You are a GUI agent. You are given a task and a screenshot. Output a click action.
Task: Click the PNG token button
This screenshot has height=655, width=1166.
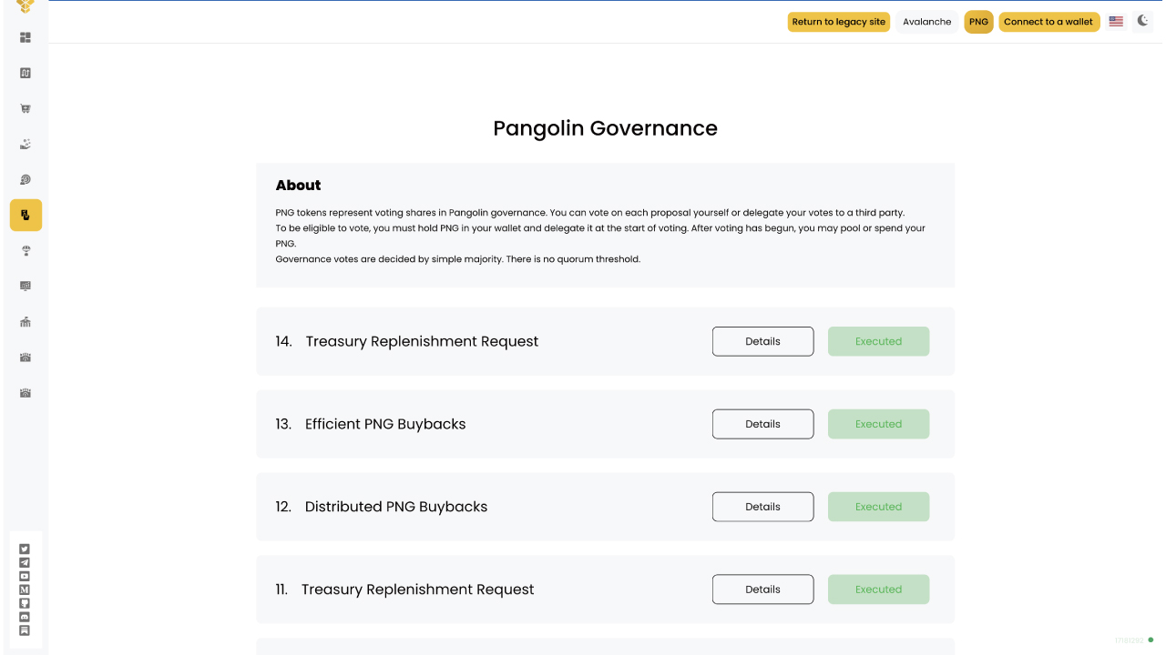coord(978,22)
